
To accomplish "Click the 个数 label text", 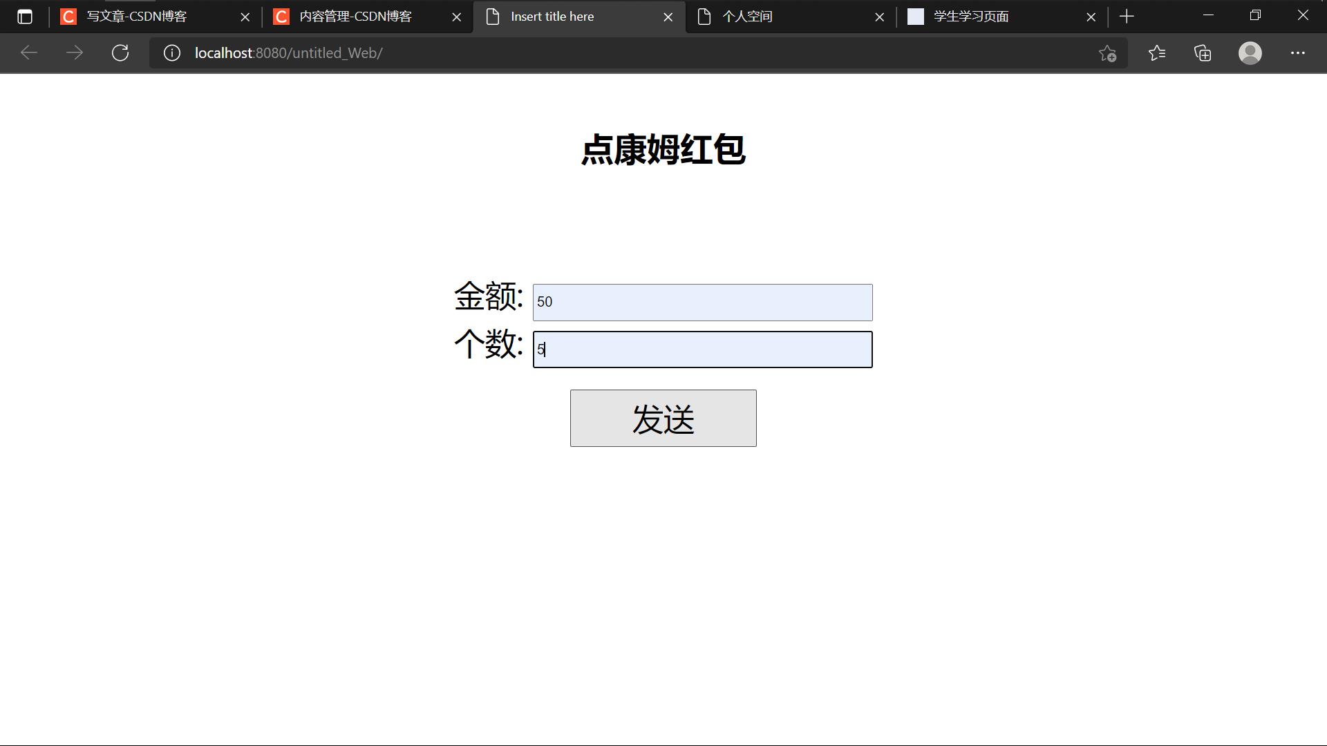I will 488,344.
